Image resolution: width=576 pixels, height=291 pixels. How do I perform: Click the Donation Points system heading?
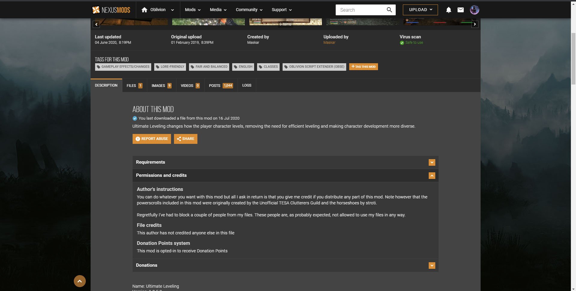tap(163, 243)
